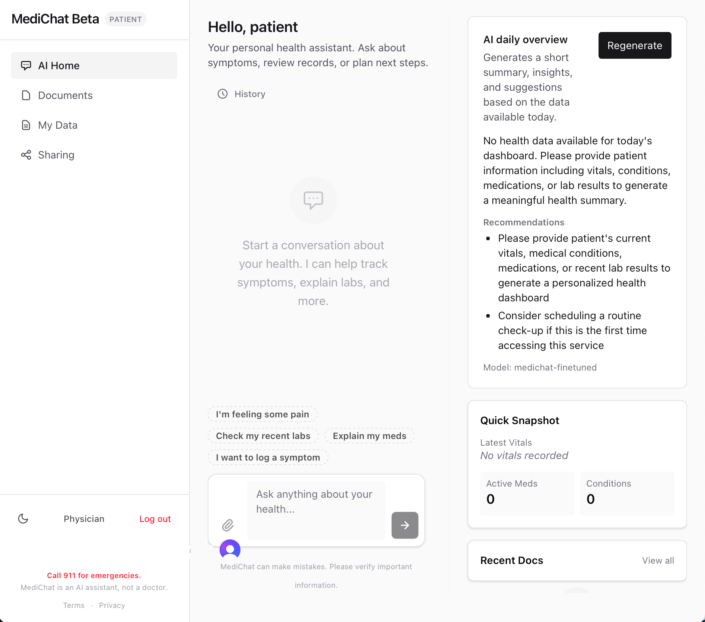
Task: Click the History clock icon
Action: 222,94
